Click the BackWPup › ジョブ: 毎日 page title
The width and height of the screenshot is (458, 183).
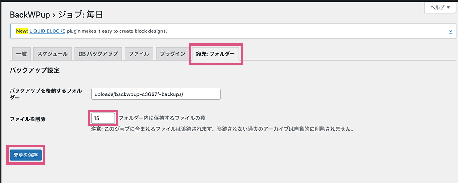[x=56, y=15]
